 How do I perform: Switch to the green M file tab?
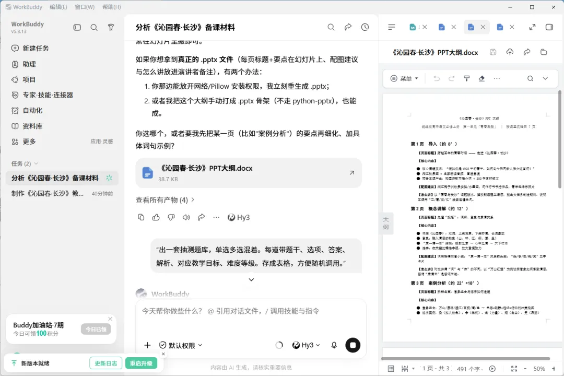click(413, 27)
